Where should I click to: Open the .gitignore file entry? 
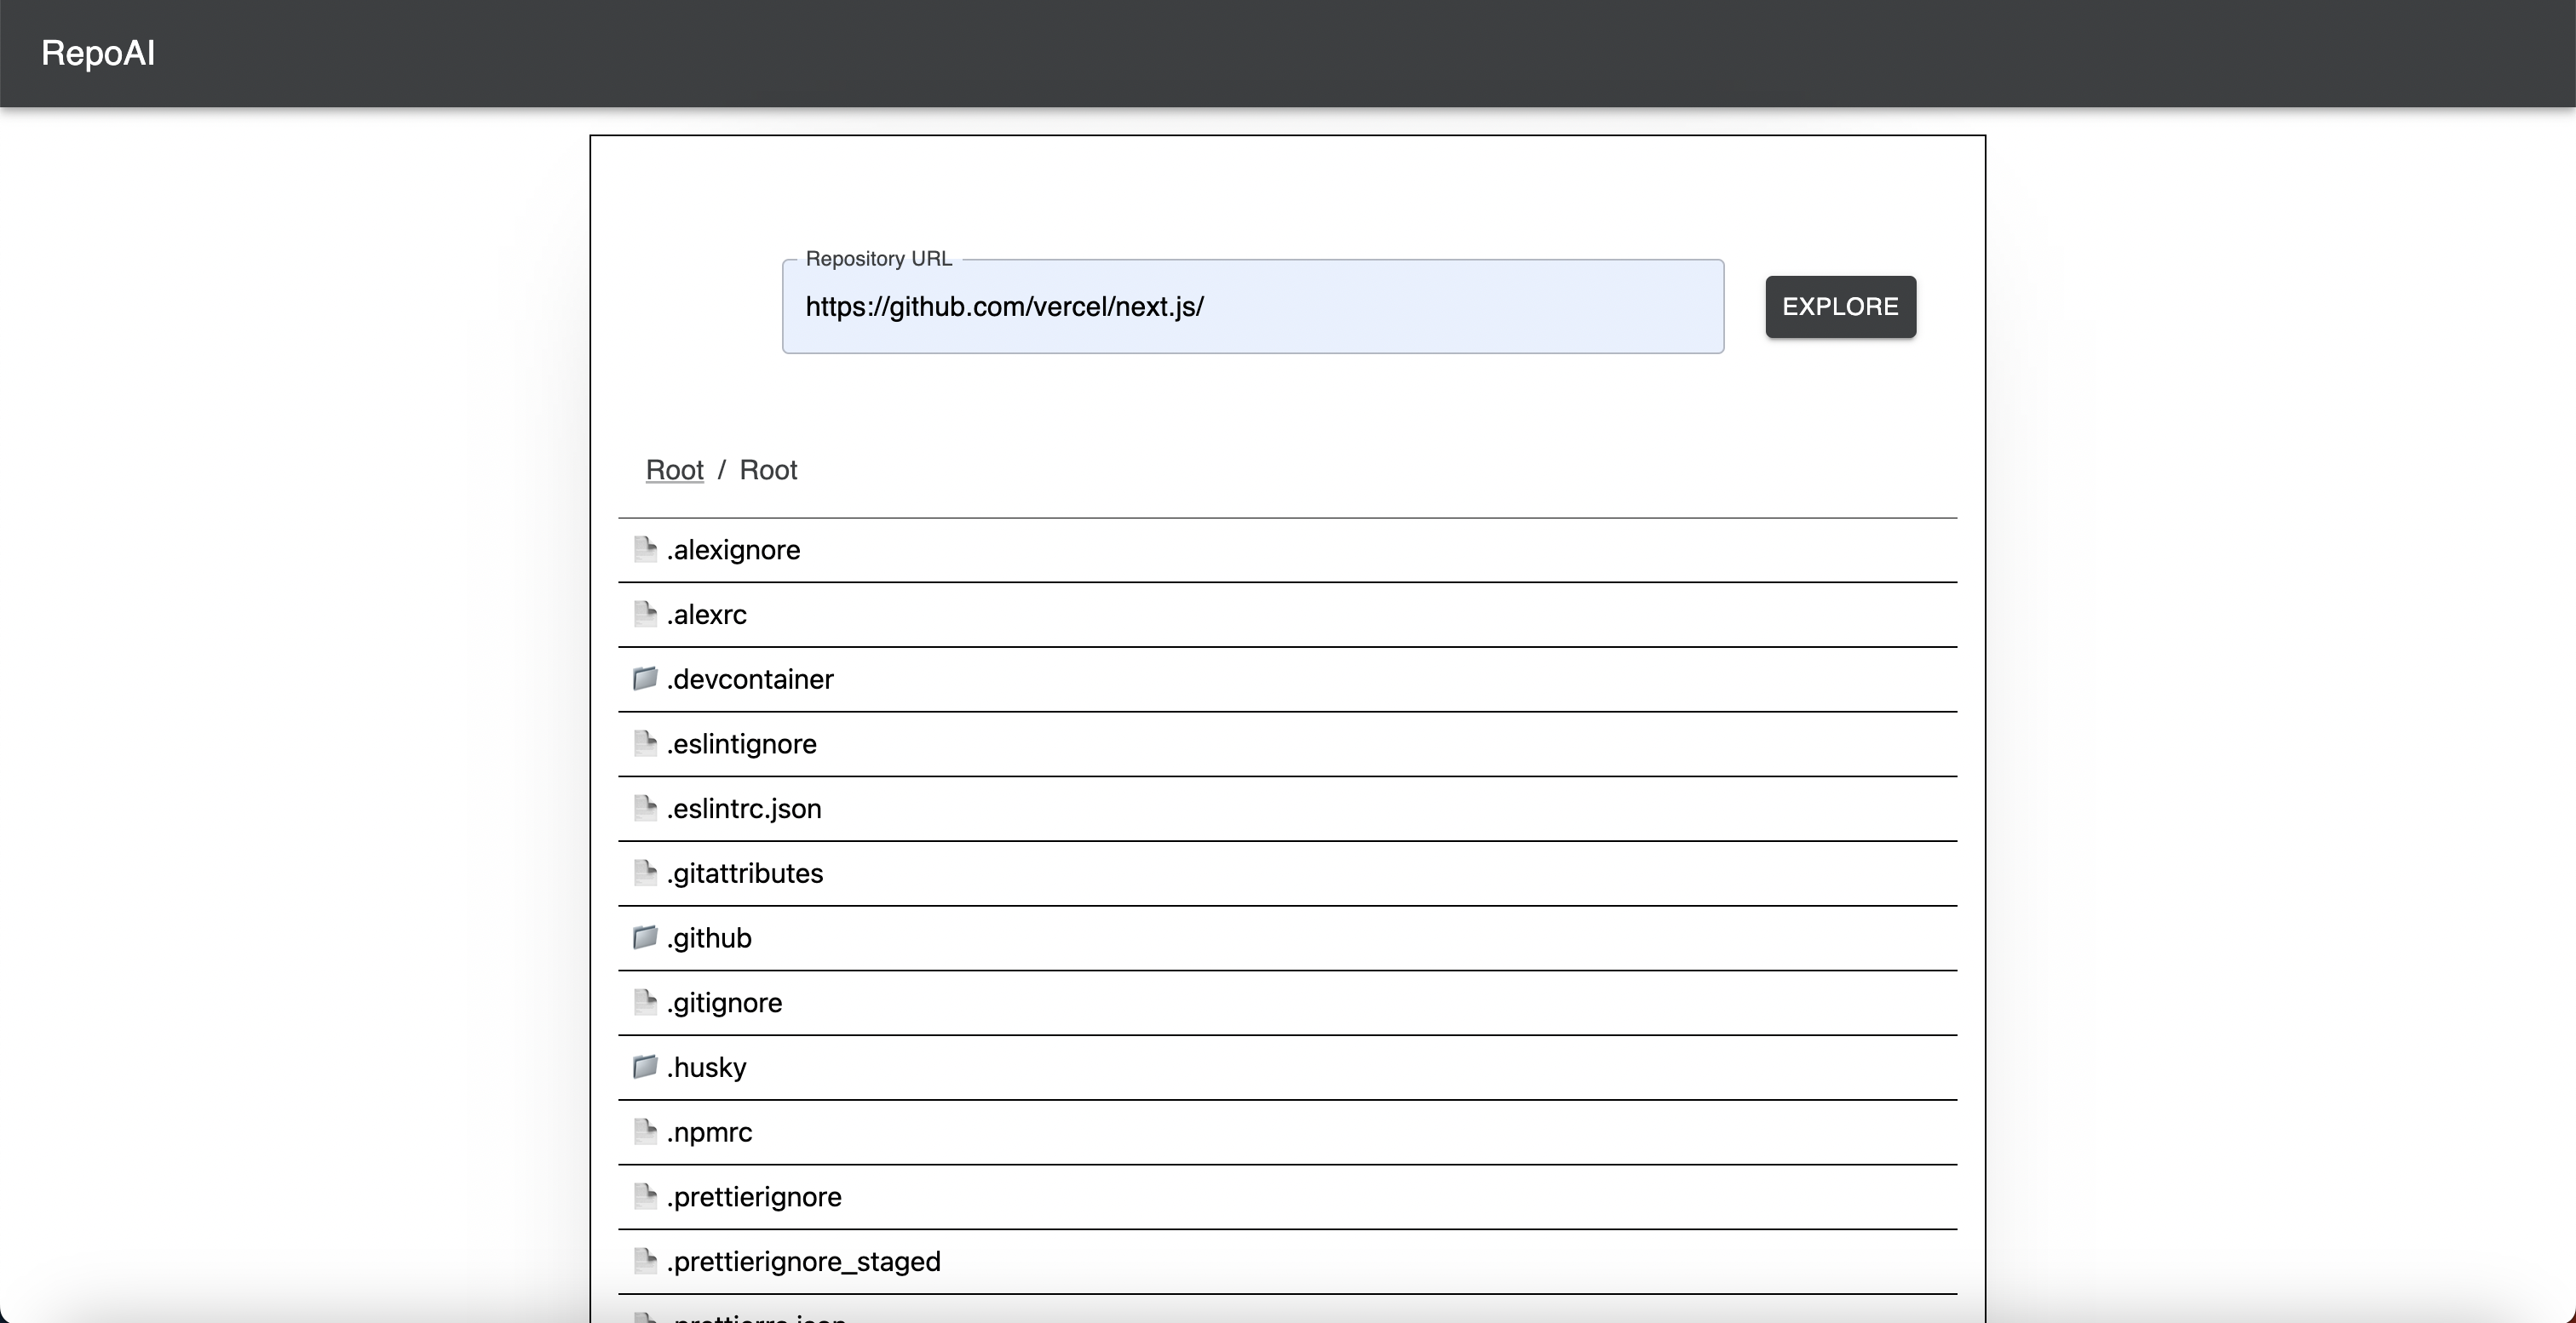tap(724, 1002)
